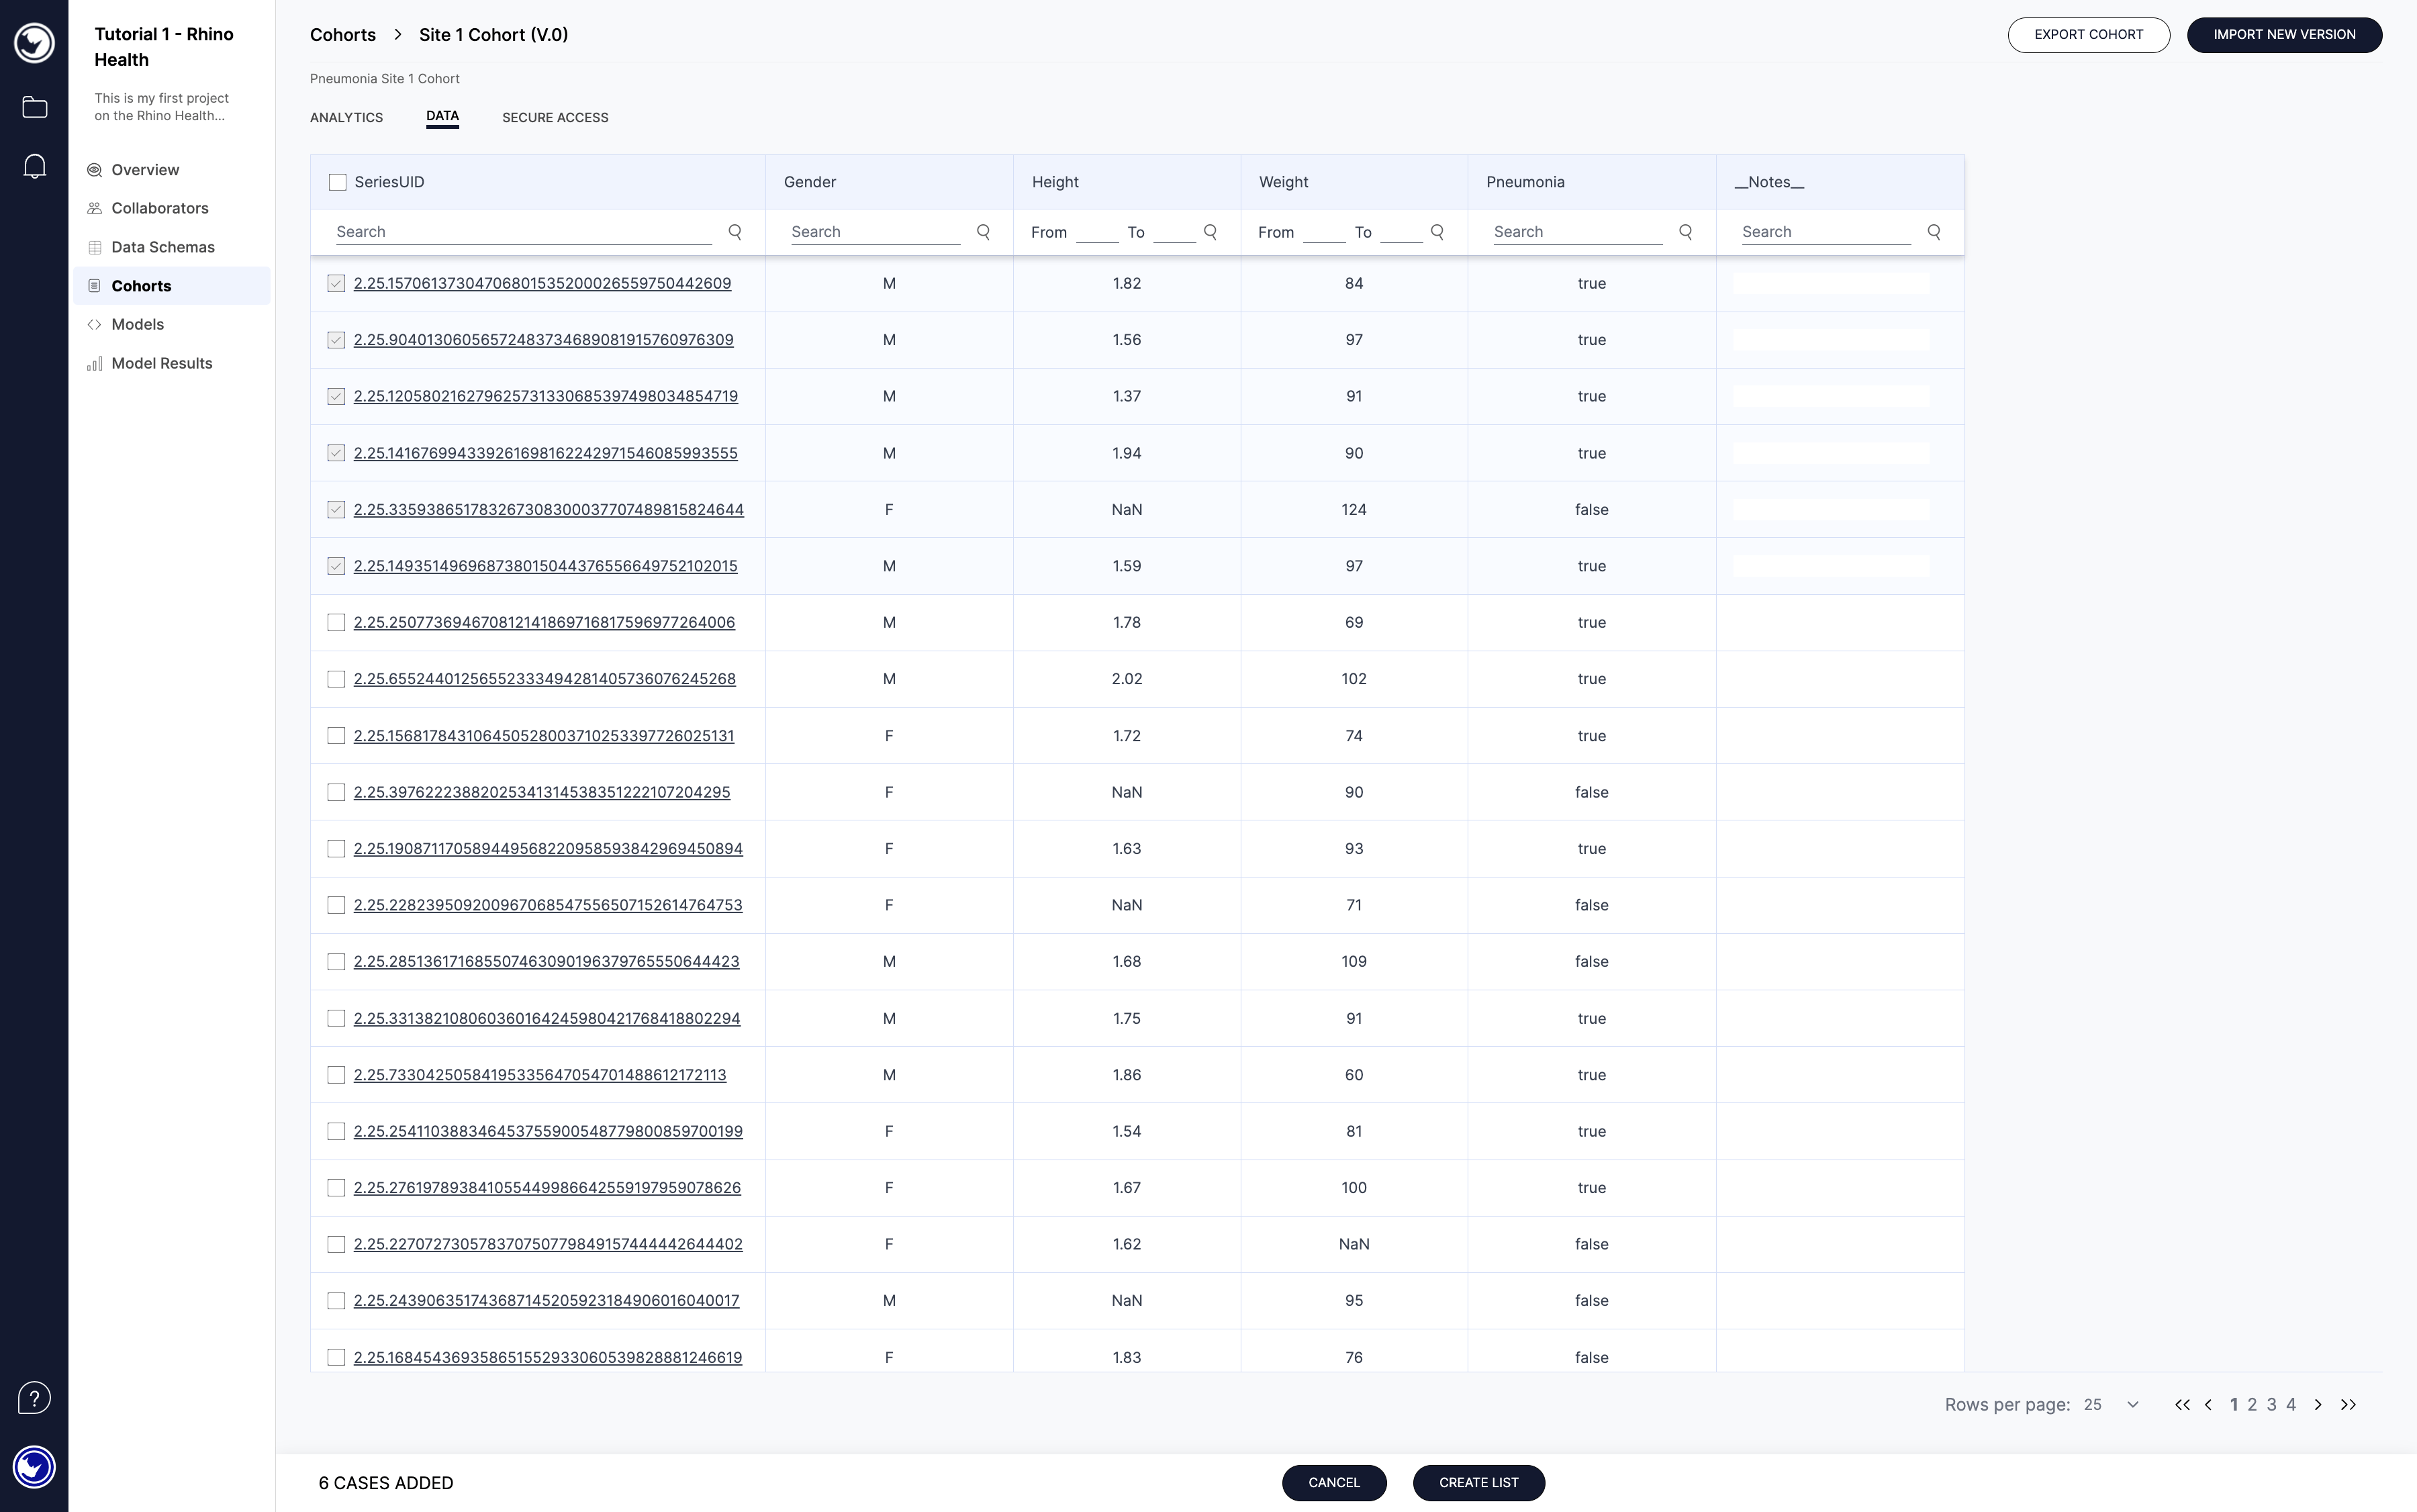Check the row ending in 7264006

click(337, 622)
